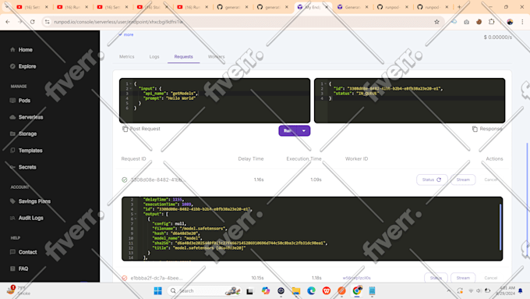Collapse line 1 in response editor
Screen dimensions: 530x299
pyautogui.click(x=326, y=84)
